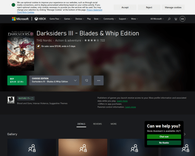
Task: Open the first gallery thumbnail
Action: (32, 147)
